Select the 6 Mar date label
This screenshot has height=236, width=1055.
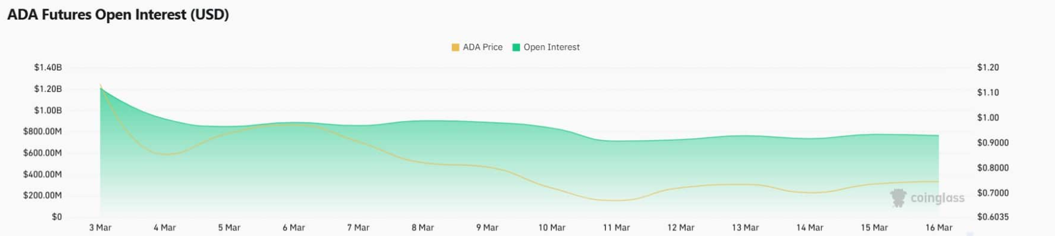point(294,227)
